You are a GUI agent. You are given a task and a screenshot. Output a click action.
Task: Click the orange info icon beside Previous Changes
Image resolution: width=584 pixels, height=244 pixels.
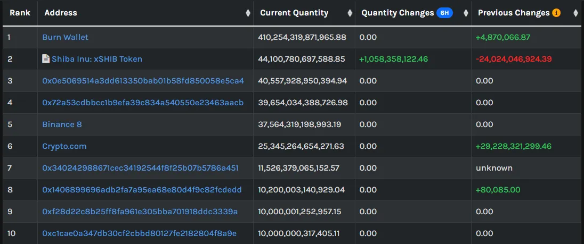point(556,13)
